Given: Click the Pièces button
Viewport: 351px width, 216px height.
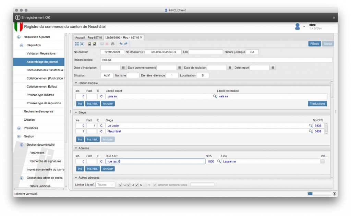Looking at the screenshot, I should click(x=315, y=44).
